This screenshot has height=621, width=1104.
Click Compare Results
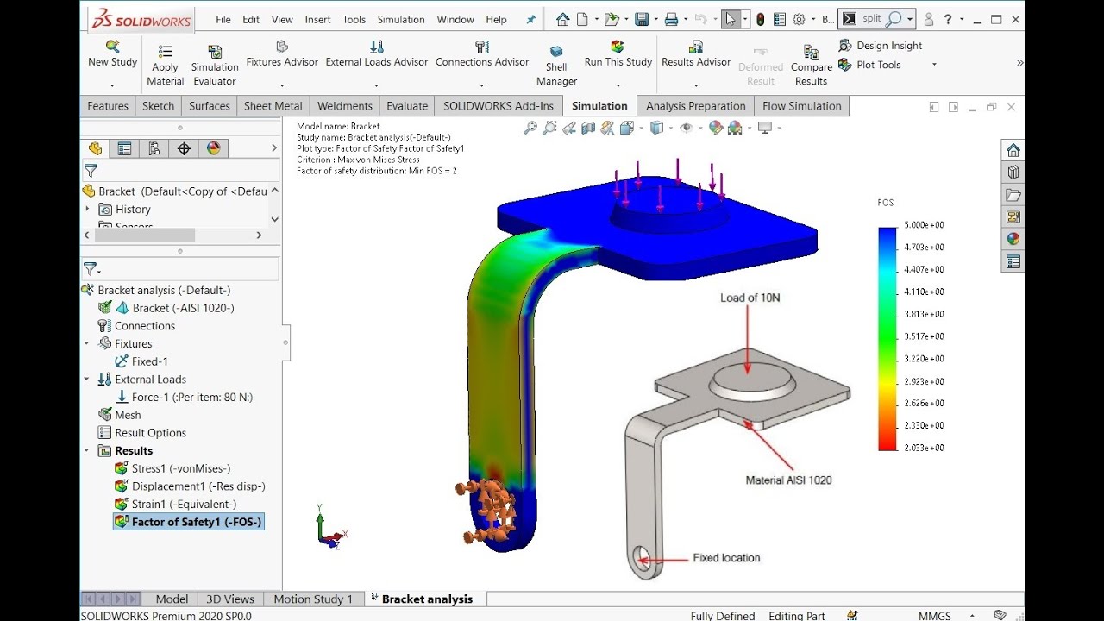coord(811,66)
